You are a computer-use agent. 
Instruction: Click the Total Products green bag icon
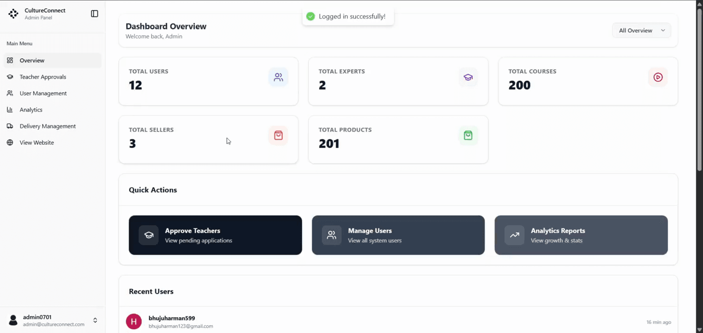[x=468, y=136]
